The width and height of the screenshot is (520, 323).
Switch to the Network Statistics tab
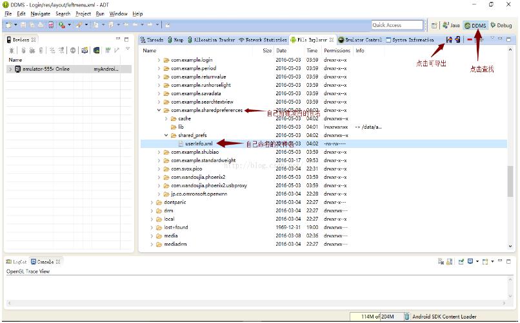pos(263,40)
